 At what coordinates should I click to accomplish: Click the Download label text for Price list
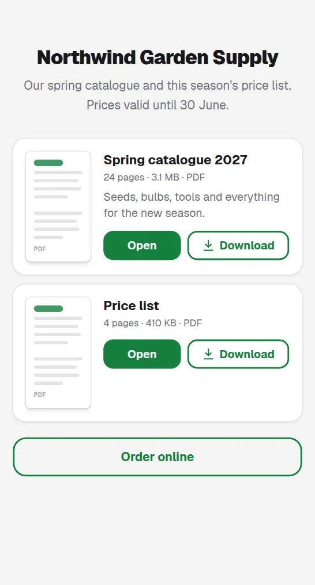pyautogui.click(x=247, y=354)
